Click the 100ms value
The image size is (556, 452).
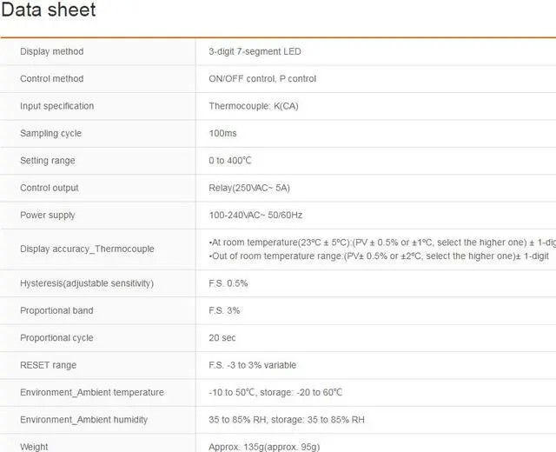(x=222, y=133)
